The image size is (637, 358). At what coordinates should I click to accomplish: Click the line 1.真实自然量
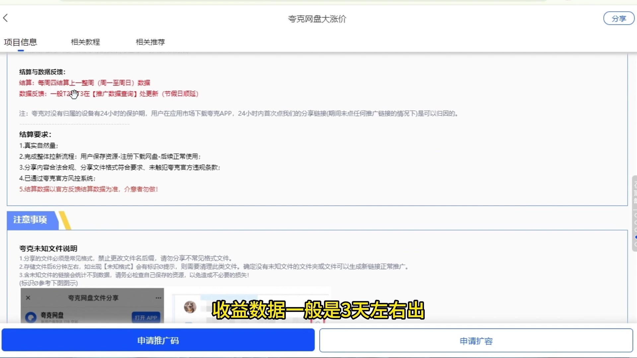point(38,146)
